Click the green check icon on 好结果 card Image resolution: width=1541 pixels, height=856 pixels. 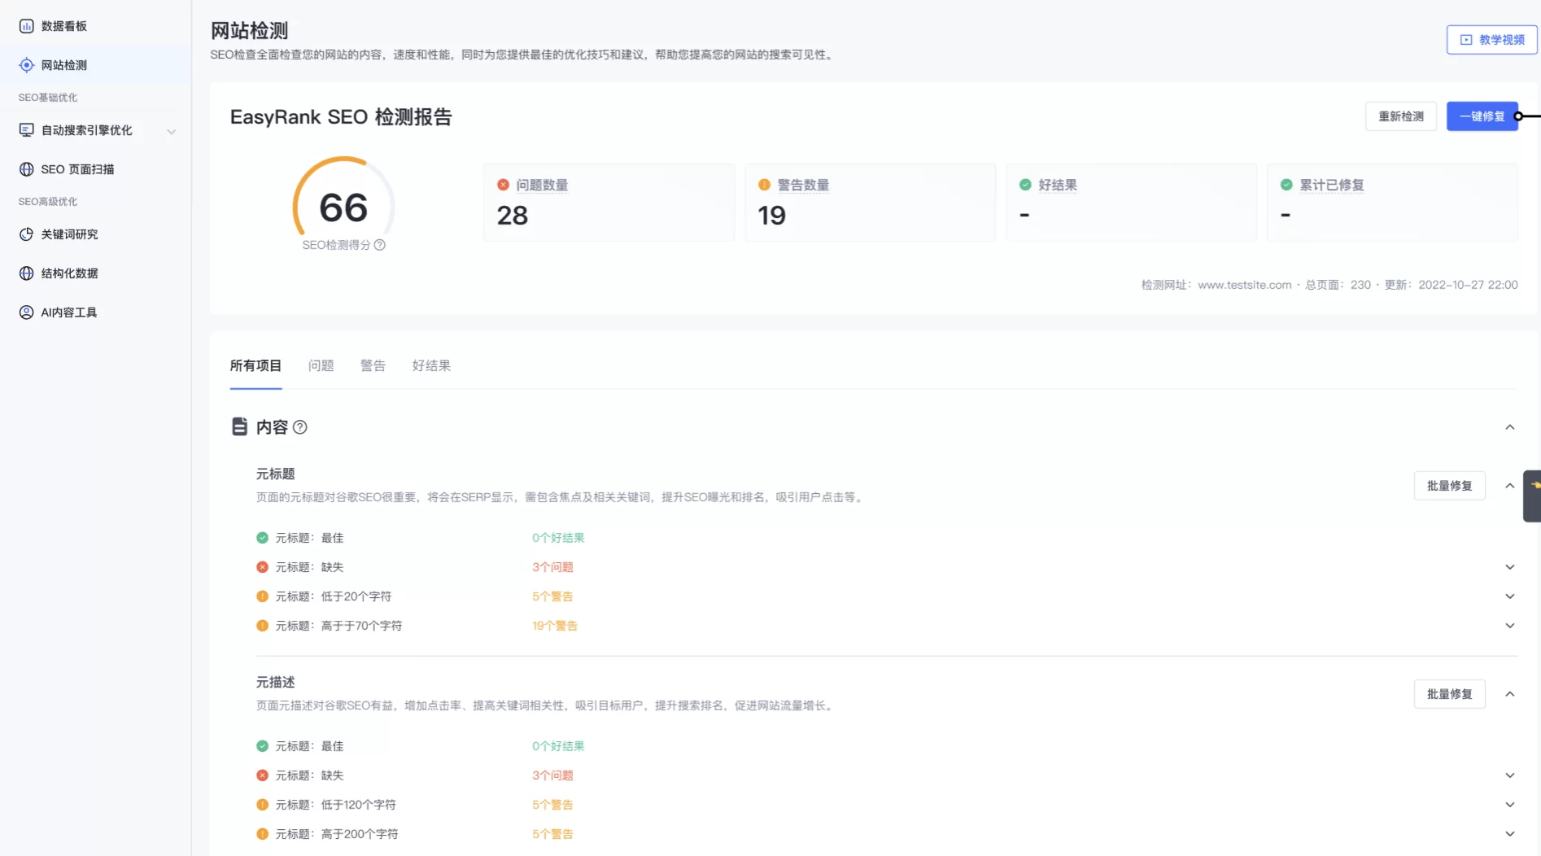pyautogui.click(x=1025, y=185)
